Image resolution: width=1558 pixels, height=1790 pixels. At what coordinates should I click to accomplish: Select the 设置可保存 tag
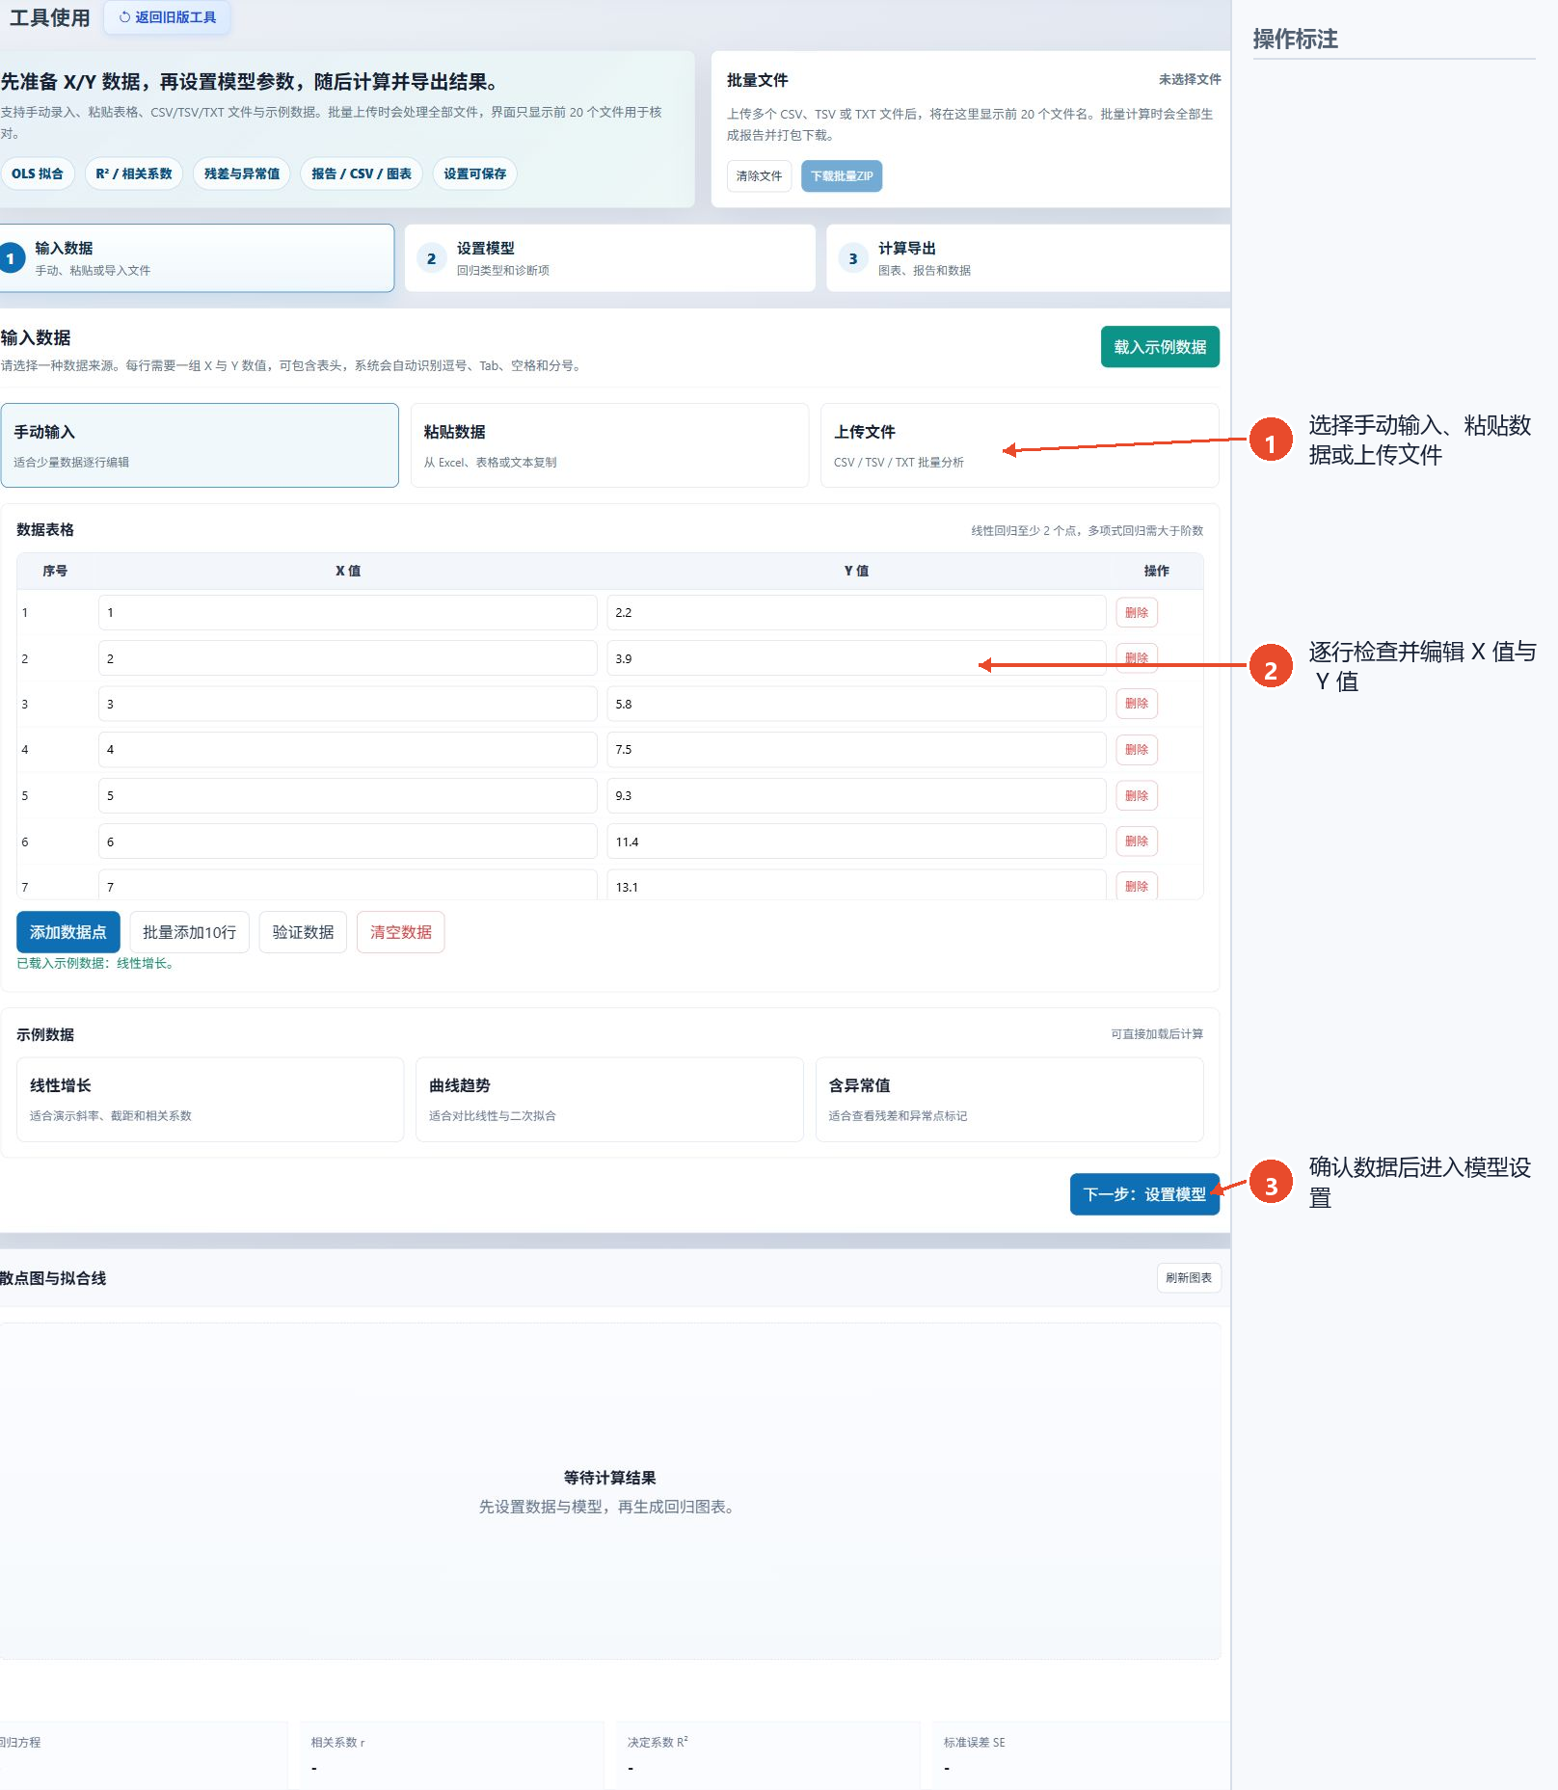(475, 174)
